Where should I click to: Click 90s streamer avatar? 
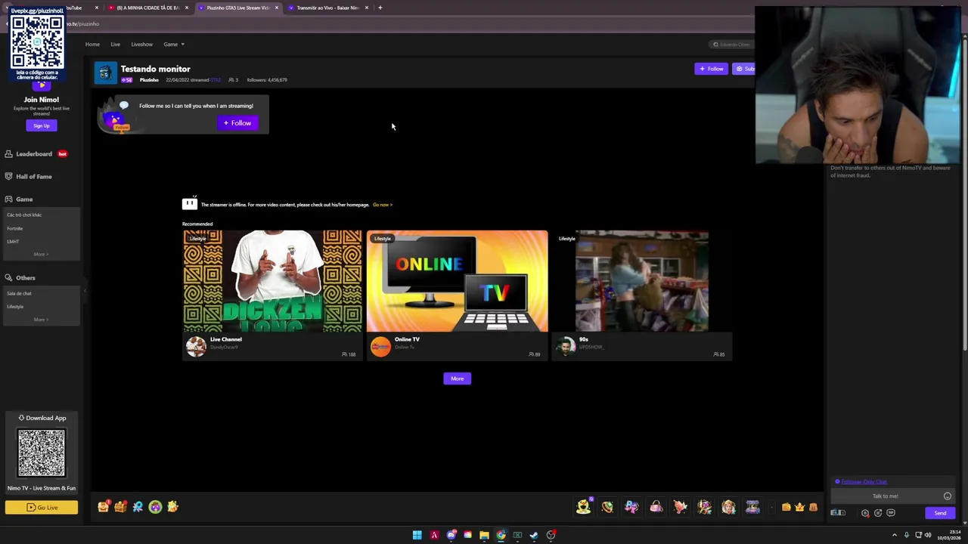(x=565, y=347)
